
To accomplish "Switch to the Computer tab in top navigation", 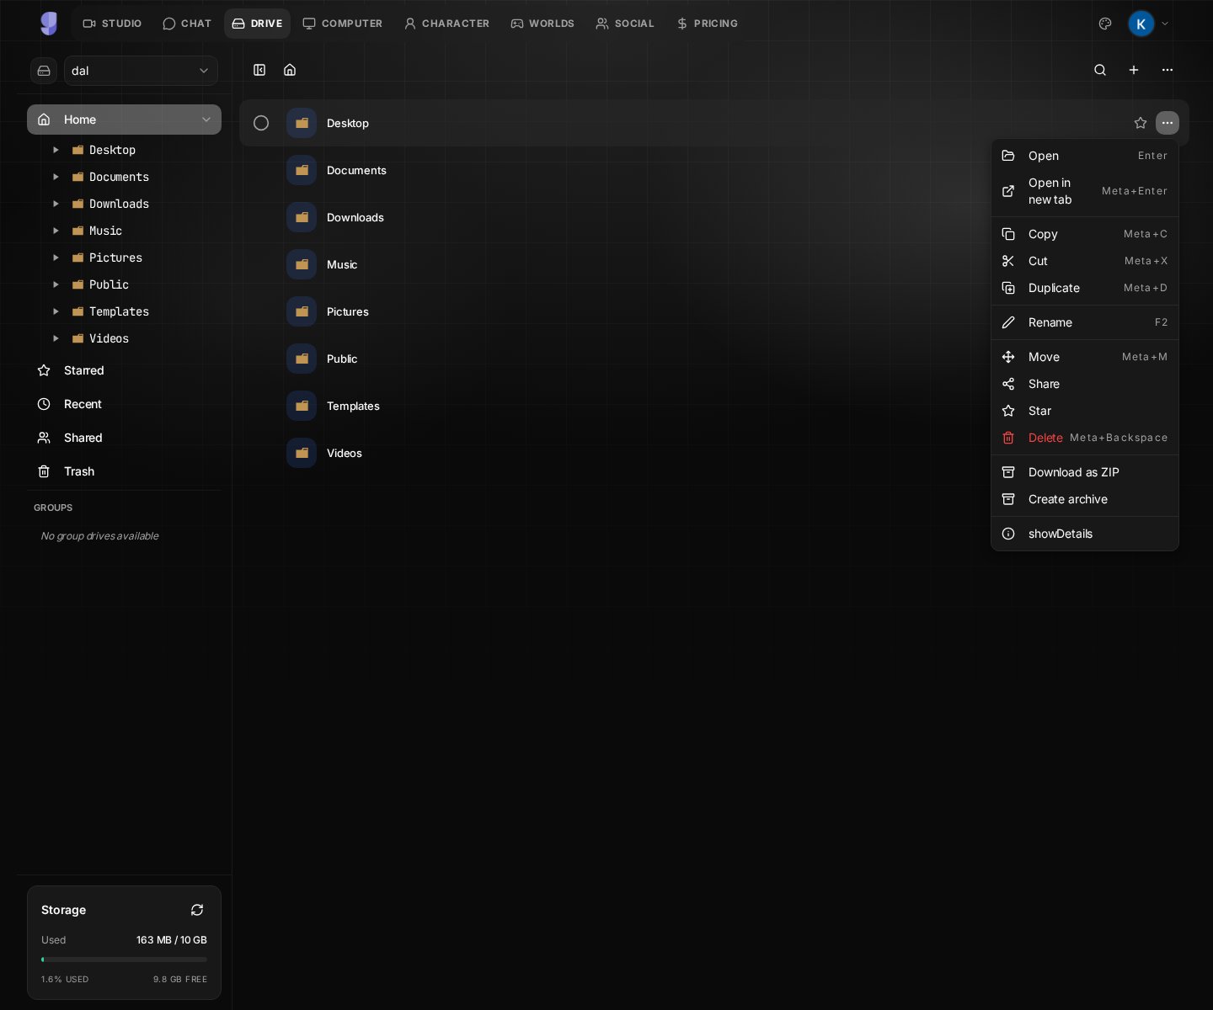I will tap(343, 24).
